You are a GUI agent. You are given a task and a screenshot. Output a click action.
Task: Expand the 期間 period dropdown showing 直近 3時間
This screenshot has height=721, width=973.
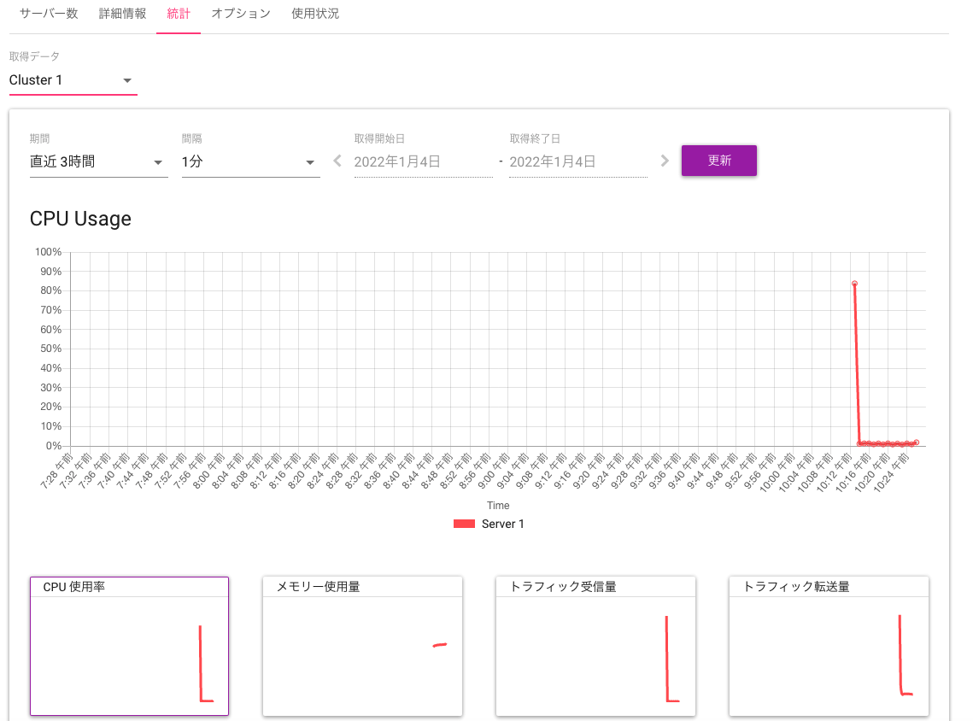pyautogui.click(x=98, y=161)
